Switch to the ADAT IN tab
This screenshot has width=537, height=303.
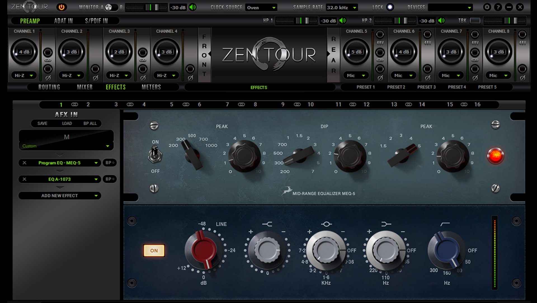[63, 20]
